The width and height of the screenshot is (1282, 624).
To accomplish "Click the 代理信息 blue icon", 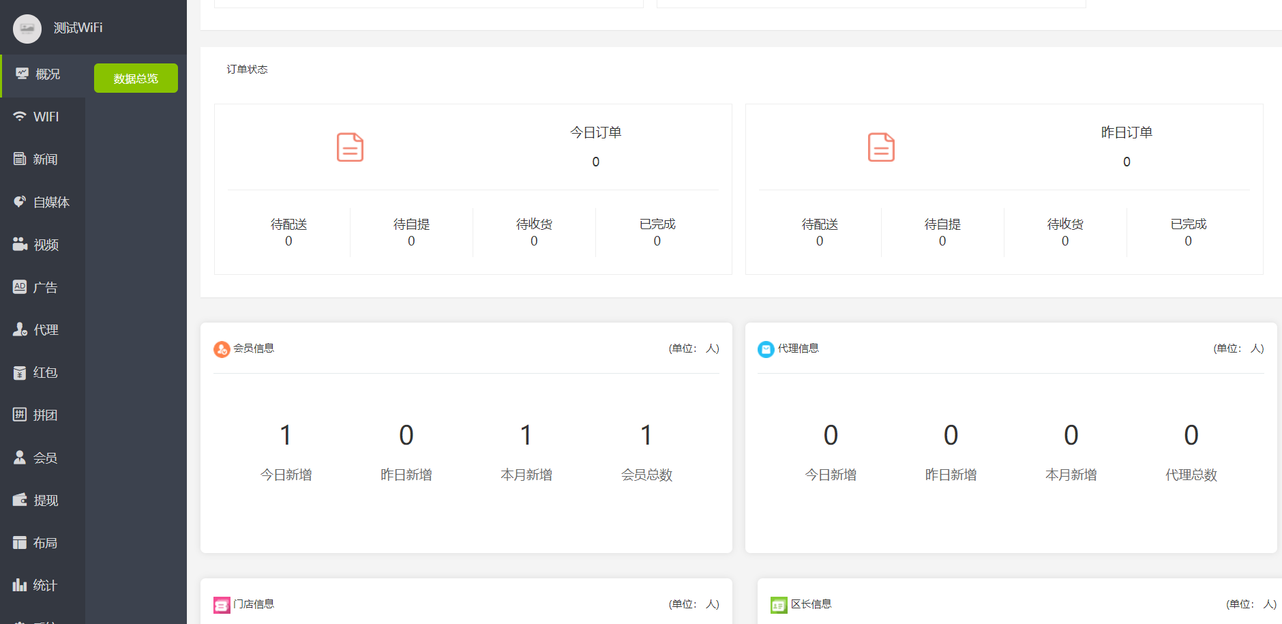I will 766,349.
